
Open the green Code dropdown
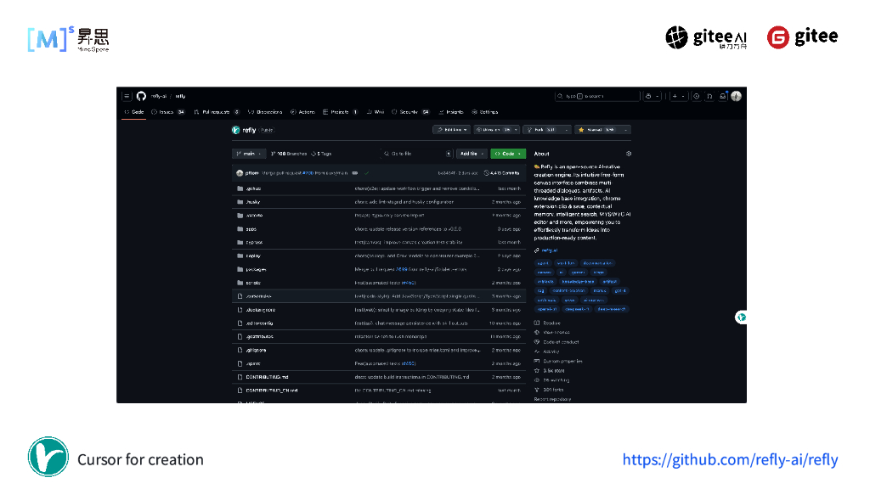pos(508,154)
